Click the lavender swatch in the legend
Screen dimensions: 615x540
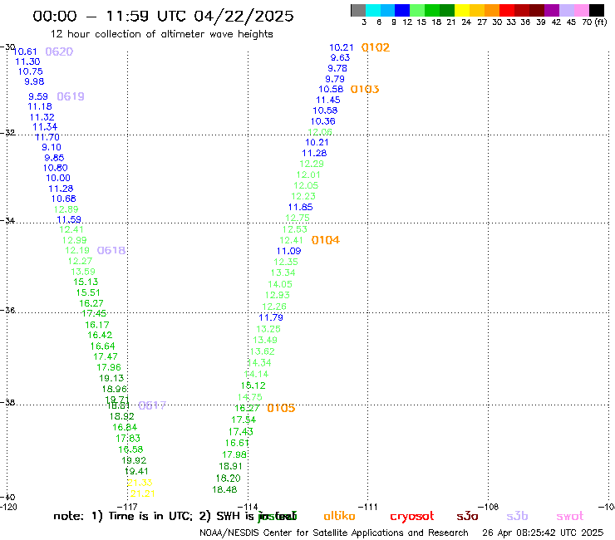(x=567, y=10)
